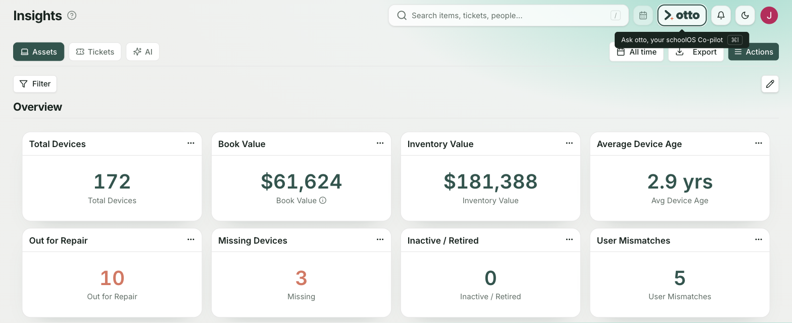
Task: Click the 0 inactive / retired count
Action: click(x=490, y=278)
